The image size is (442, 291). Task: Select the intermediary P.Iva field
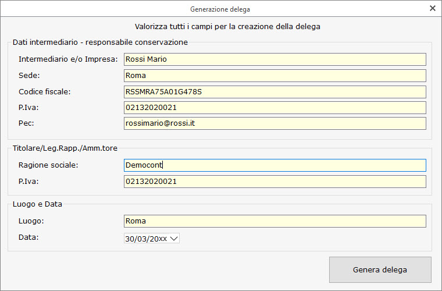[275, 108]
